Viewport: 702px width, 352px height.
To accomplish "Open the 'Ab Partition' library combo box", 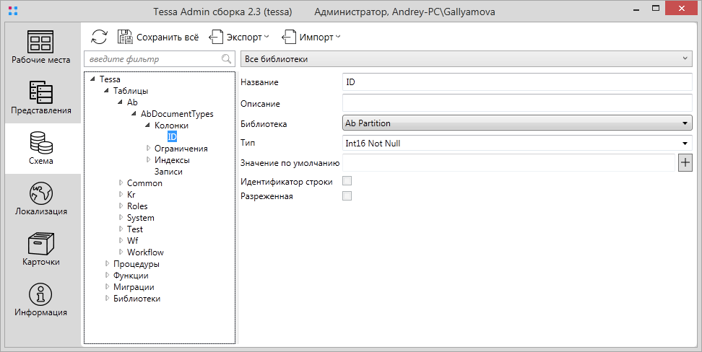I will pyautogui.click(x=516, y=123).
